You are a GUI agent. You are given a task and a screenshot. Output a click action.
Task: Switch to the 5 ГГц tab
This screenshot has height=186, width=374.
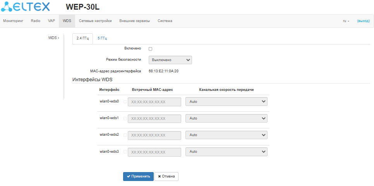pyautogui.click(x=102, y=38)
